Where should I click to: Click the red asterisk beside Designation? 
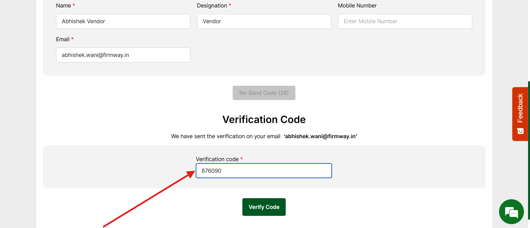click(x=230, y=5)
